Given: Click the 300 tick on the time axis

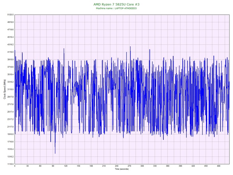Looking at the screenshot, I should (142, 166).
